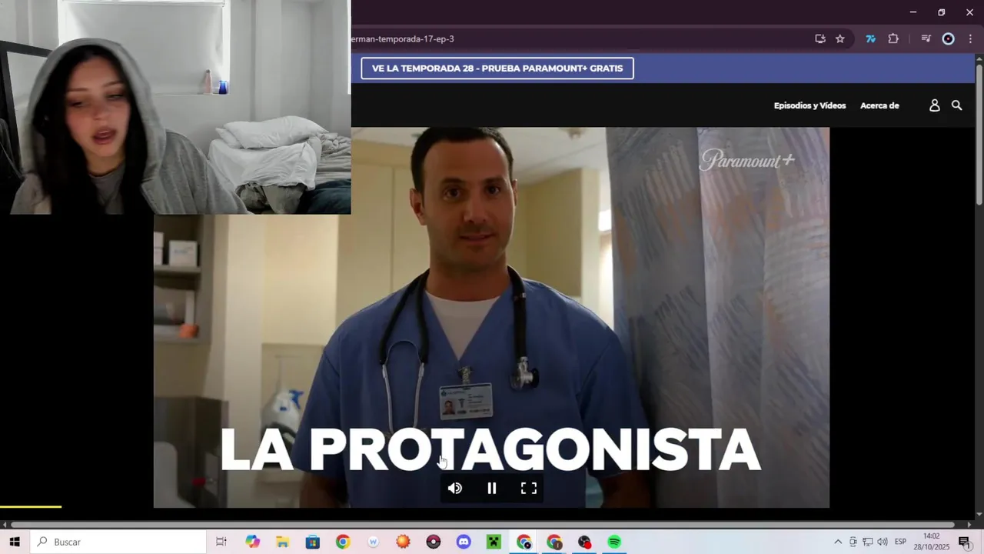
Task: Open the site search magnifier icon
Action: coord(957,105)
